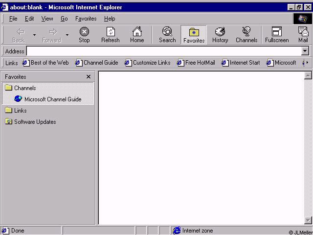The image size is (313, 235).
Task: Open the Search pane
Action: [167, 35]
